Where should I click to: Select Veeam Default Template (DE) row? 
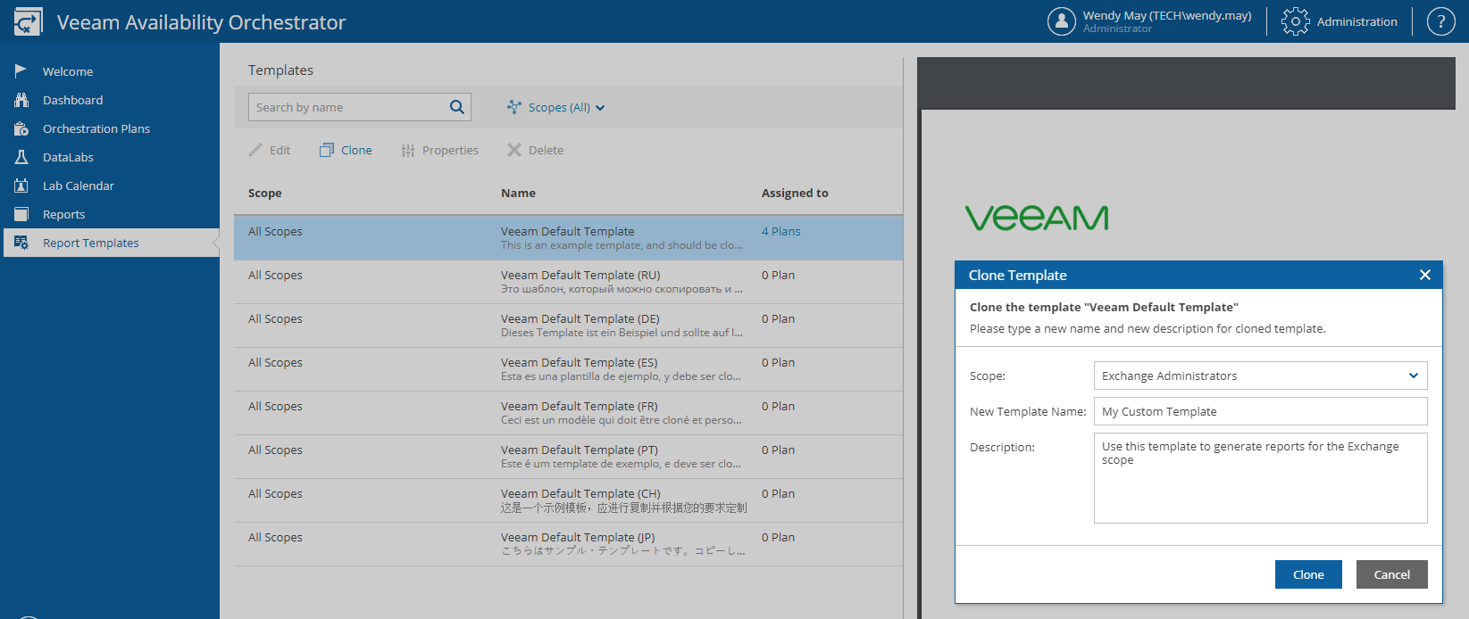(568, 326)
